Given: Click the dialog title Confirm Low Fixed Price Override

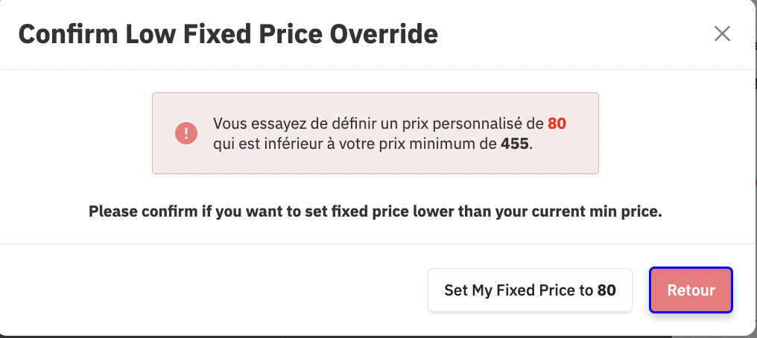Looking at the screenshot, I should pyautogui.click(x=228, y=34).
